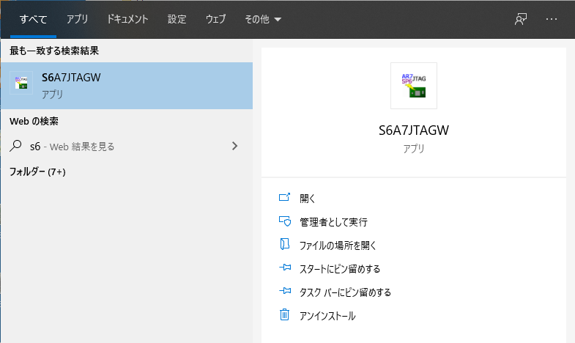Filter results by 設定
This screenshot has height=343, width=575.
click(x=177, y=20)
